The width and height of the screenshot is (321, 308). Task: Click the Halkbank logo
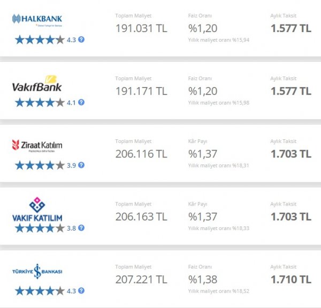coord(37,20)
